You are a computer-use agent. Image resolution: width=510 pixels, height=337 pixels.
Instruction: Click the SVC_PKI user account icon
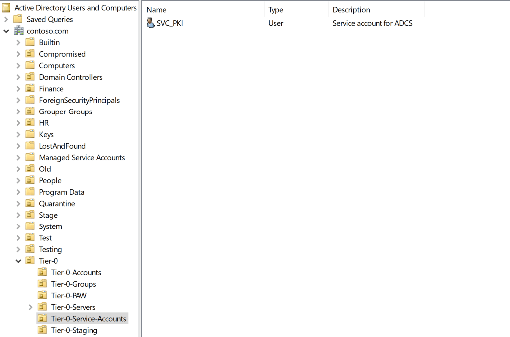[151, 23]
